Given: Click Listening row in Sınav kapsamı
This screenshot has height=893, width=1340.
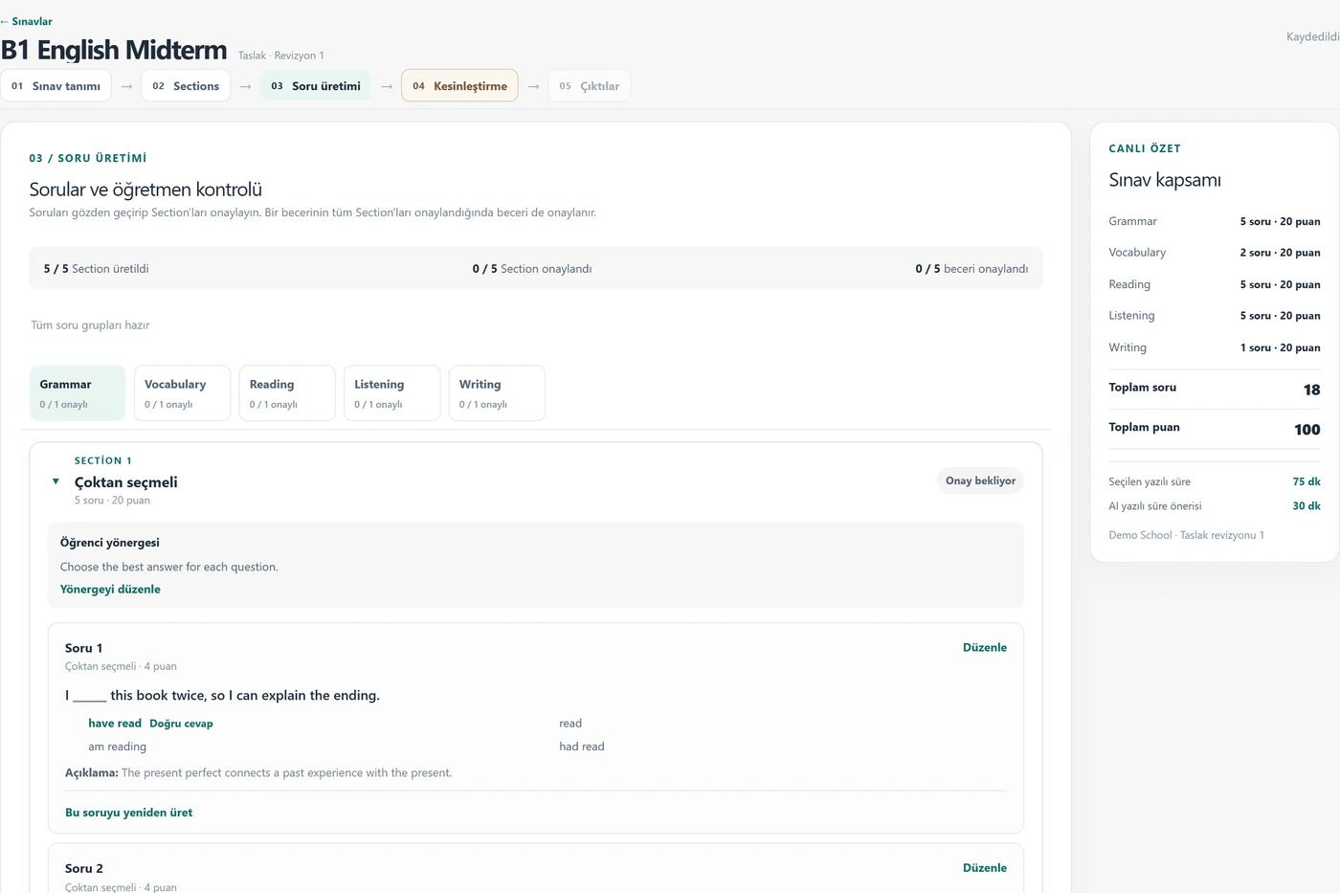Looking at the screenshot, I should click(x=1214, y=316).
